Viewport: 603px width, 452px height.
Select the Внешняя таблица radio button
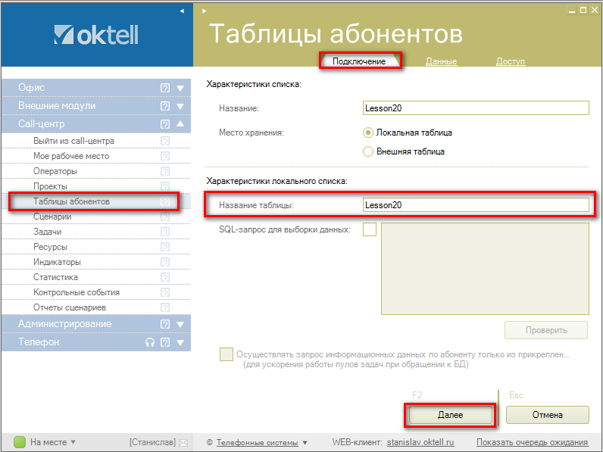click(369, 151)
